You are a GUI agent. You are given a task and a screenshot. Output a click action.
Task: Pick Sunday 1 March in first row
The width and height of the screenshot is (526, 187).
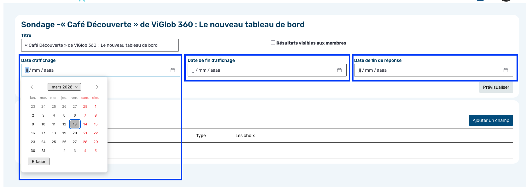coord(96,106)
